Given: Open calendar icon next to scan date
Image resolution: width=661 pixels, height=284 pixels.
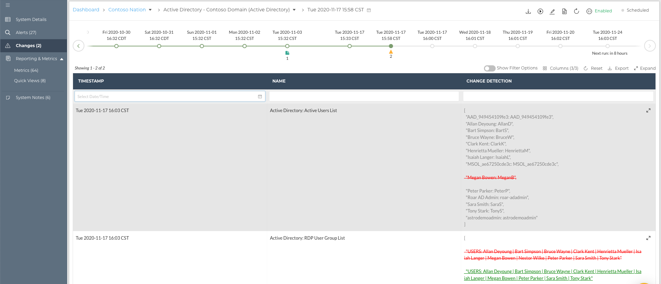Looking at the screenshot, I should (369, 10).
